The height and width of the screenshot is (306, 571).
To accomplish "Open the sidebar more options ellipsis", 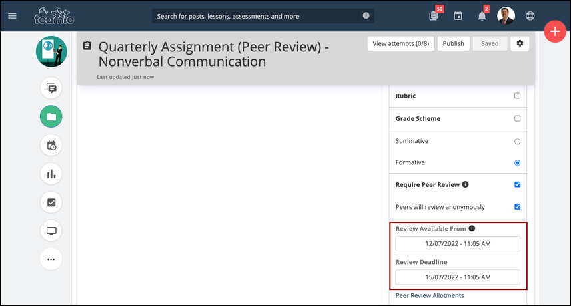I will [51, 259].
